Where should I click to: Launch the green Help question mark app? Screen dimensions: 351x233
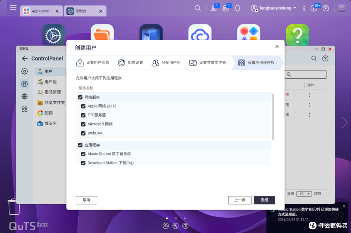pos(298,34)
